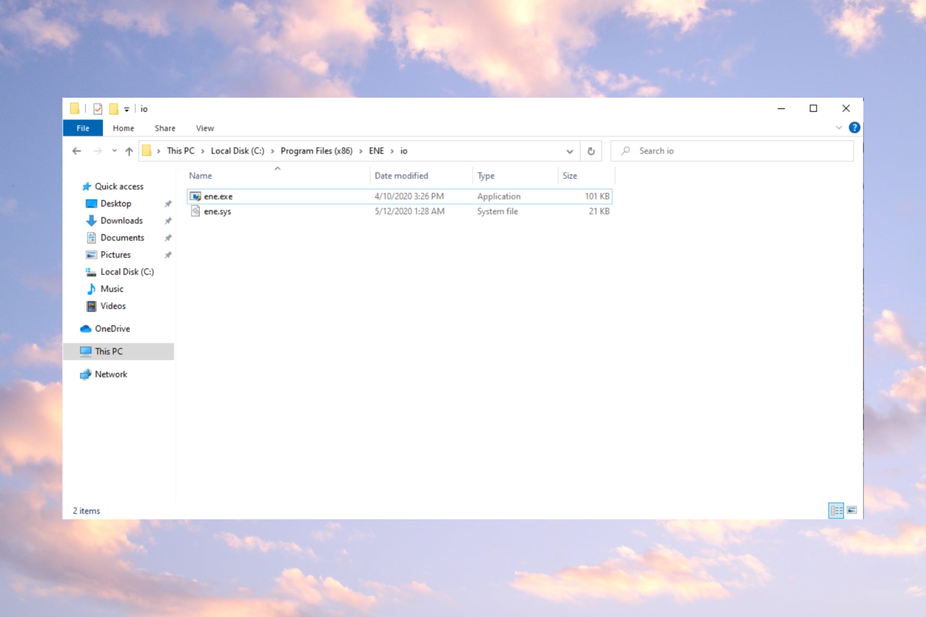Click the New folder icon in title bar
Screen dimensions: 926x617
pos(114,109)
